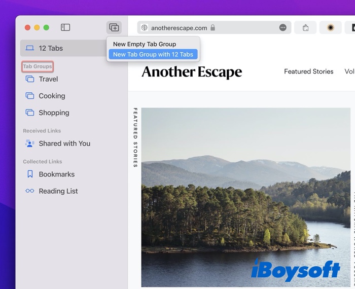
Task: Click the Featured Stories nav link
Action: click(308, 71)
